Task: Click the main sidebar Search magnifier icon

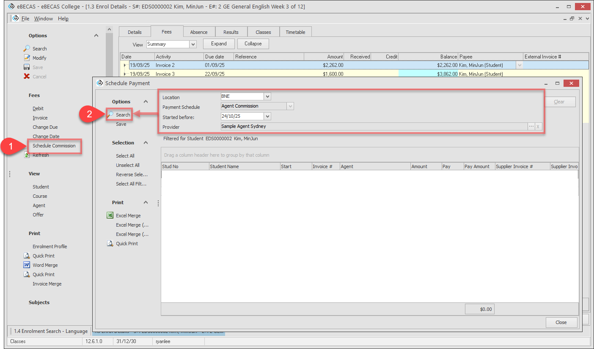Action: [27, 49]
